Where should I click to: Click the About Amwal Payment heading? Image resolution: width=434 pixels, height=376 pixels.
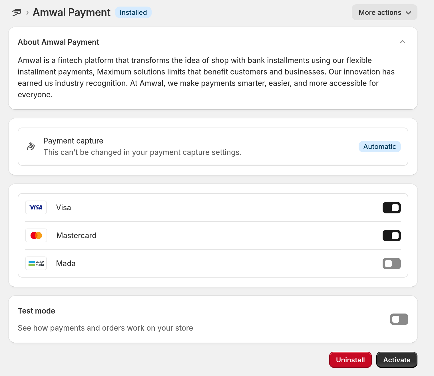click(59, 42)
